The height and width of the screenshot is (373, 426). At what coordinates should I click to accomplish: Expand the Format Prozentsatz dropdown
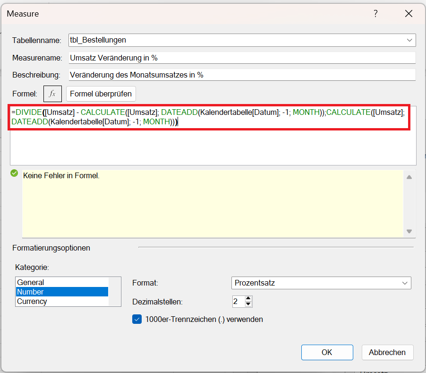point(404,283)
